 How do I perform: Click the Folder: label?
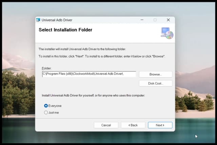coord(46,68)
